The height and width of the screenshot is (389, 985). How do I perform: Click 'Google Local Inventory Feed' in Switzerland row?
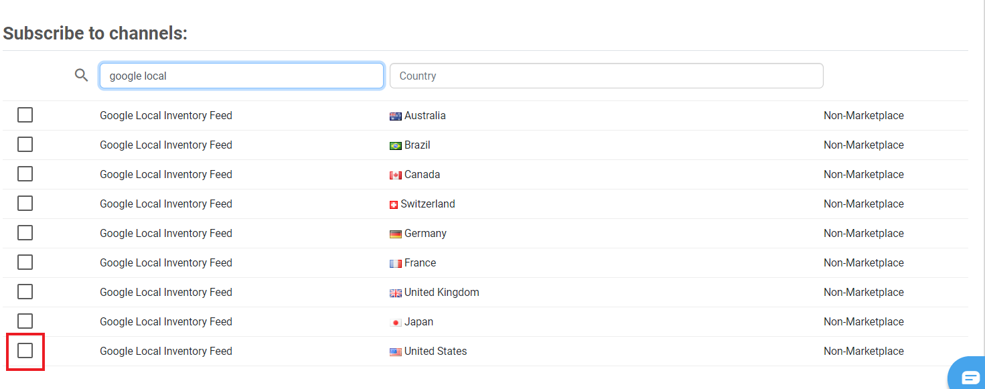[x=166, y=204]
